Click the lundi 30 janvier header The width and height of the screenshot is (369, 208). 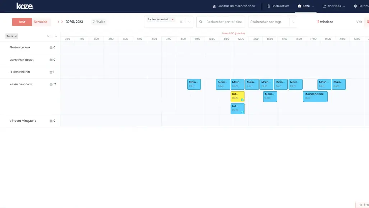[234, 33]
